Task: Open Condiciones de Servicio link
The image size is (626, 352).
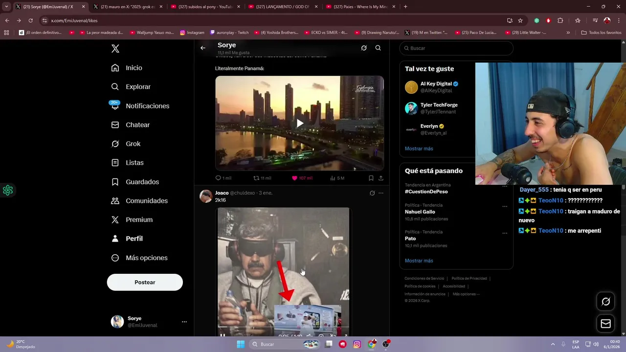Action: click(x=424, y=279)
